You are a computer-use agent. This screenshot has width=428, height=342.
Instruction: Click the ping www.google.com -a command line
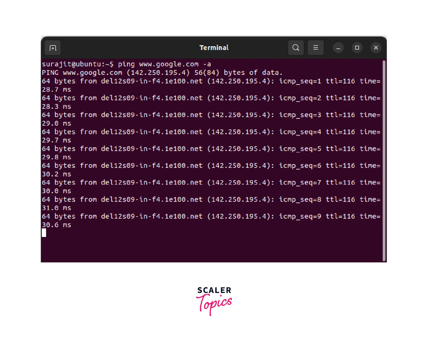pyautogui.click(x=126, y=64)
